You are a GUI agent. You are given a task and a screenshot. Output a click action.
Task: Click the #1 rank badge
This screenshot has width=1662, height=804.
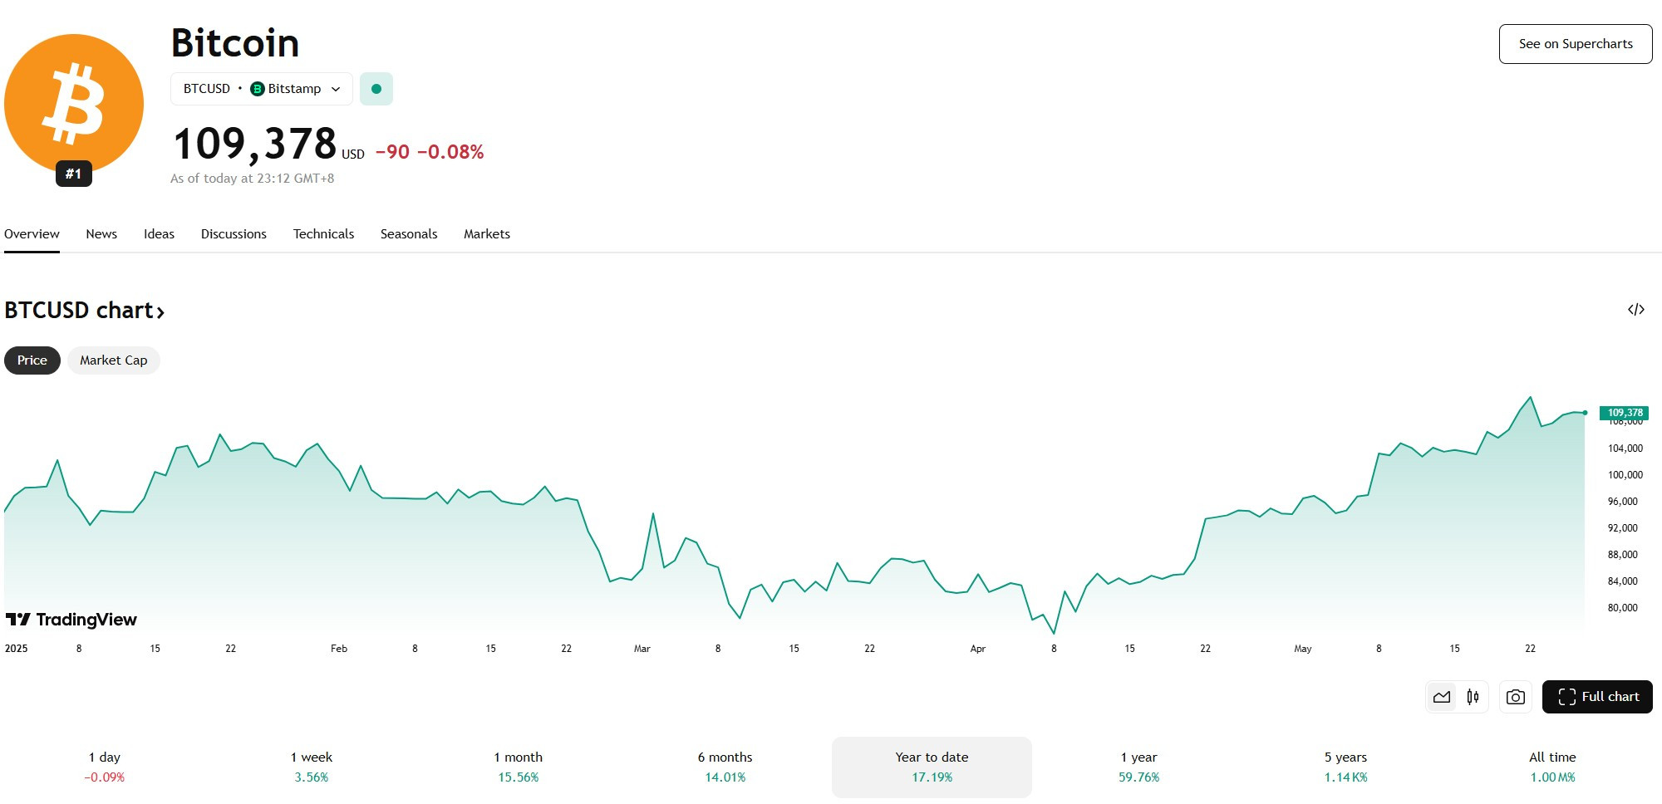[74, 174]
